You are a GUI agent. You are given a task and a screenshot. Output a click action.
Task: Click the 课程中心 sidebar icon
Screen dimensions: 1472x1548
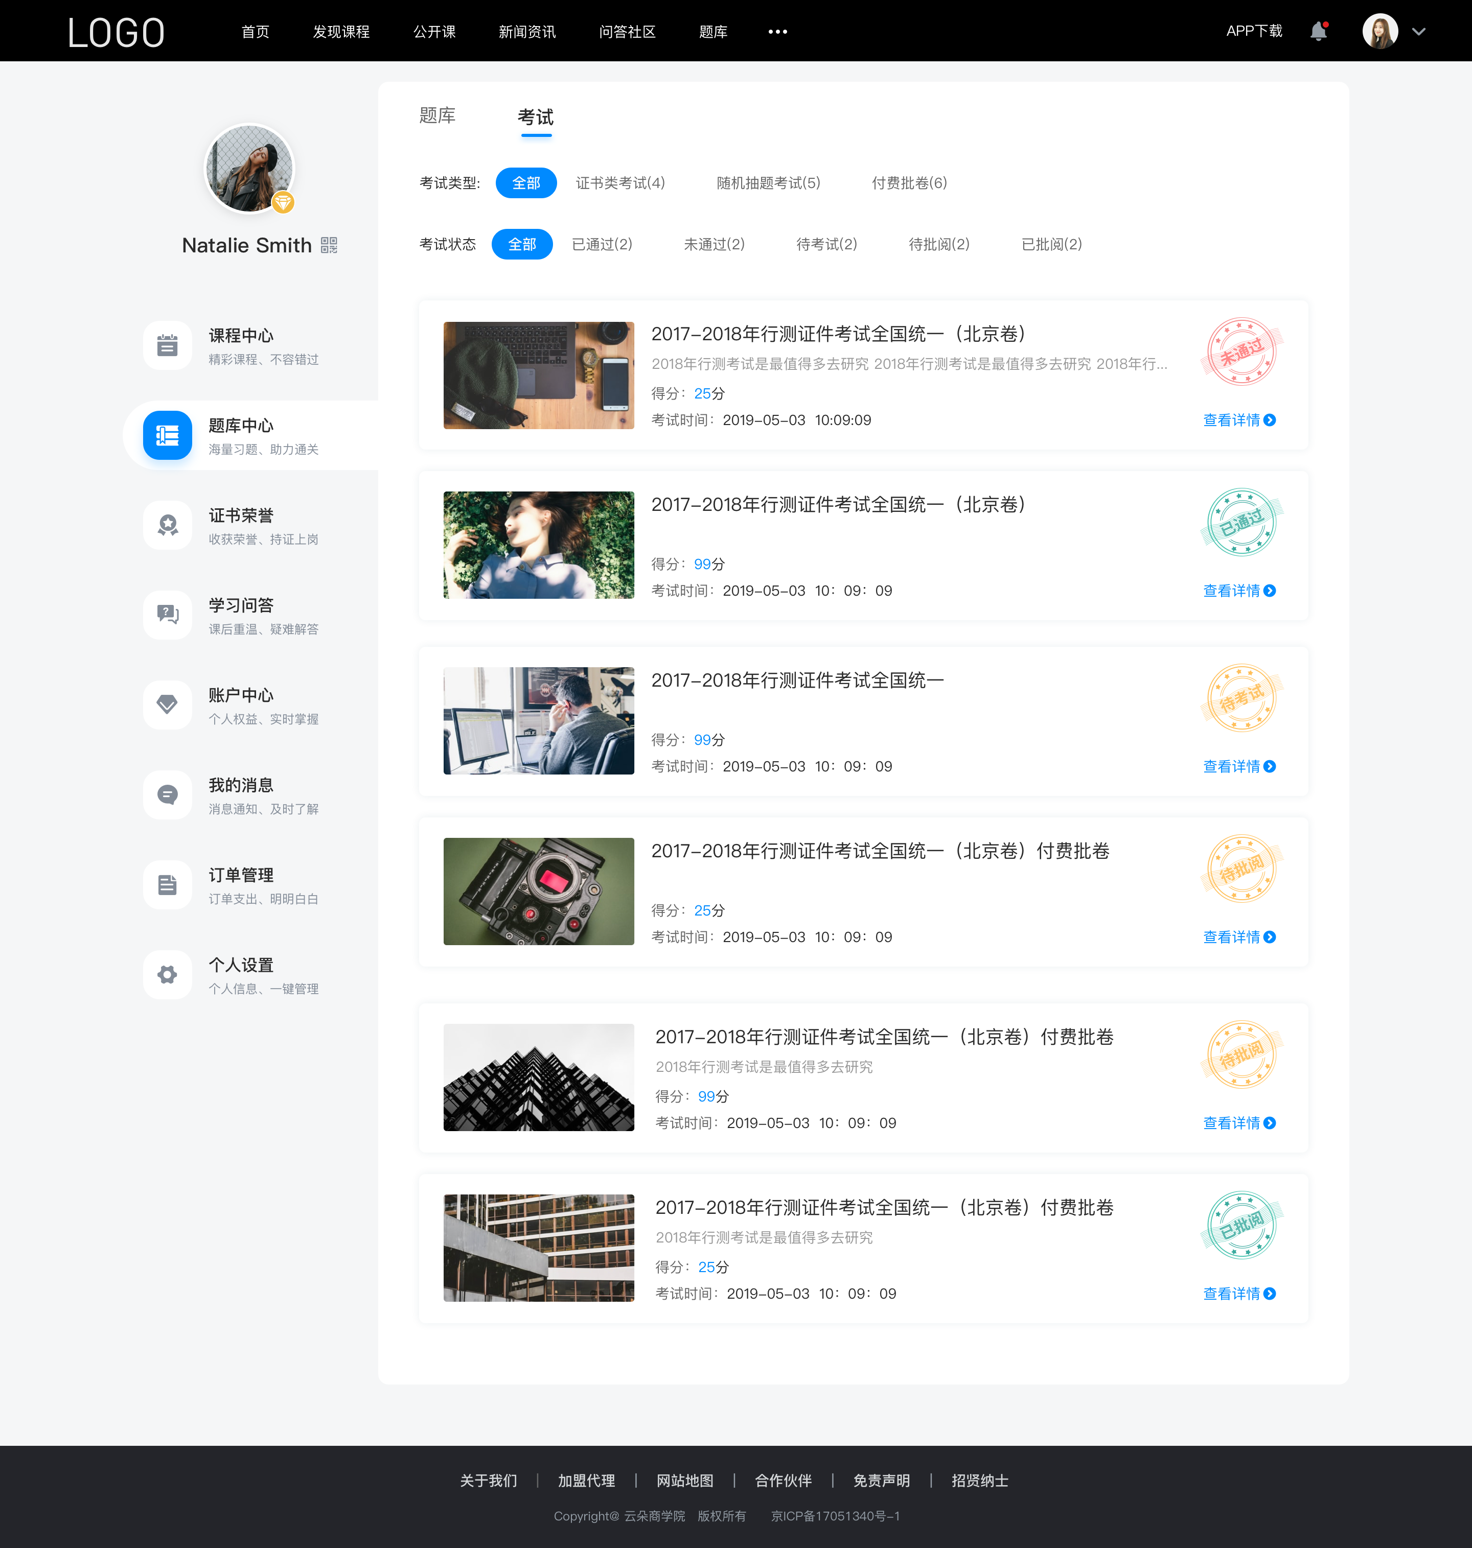tap(166, 345)
